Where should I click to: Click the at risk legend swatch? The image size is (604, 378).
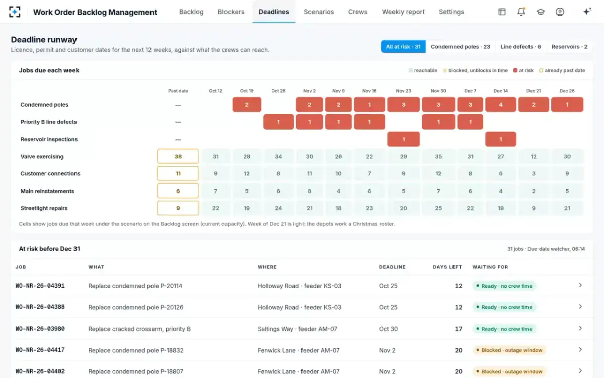(x=515, y=71)
